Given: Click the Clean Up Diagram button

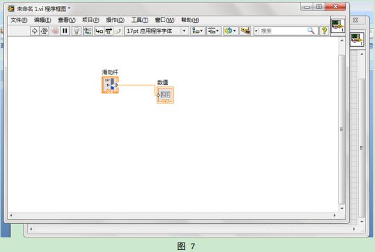Looking at the screenshot, I should click(246, 31).
